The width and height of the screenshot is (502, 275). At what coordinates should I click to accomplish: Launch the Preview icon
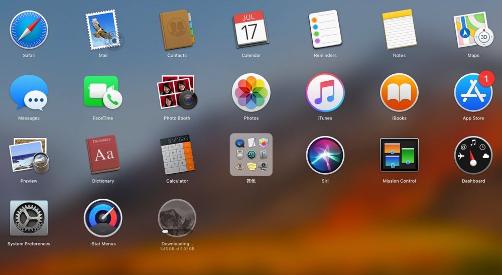pos(29,155)
